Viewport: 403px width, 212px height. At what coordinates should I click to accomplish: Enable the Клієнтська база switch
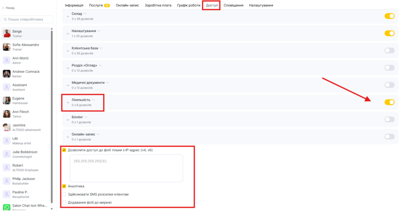click(x=389, y=50)
